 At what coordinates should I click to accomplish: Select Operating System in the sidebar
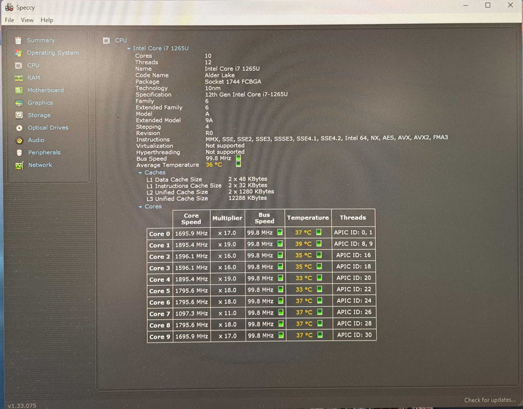click(x=53, y=53)
